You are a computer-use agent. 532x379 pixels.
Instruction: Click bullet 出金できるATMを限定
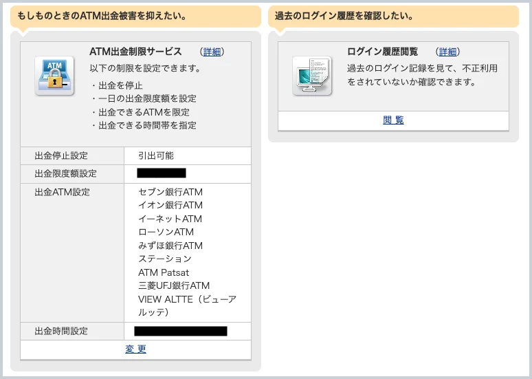click(x=140, y=112)
